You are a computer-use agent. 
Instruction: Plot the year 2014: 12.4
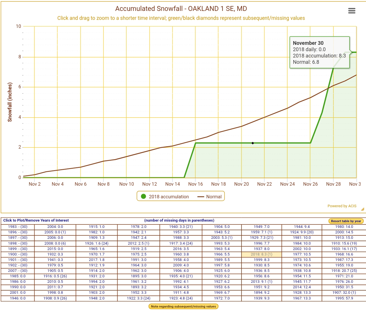coord(302,287)
